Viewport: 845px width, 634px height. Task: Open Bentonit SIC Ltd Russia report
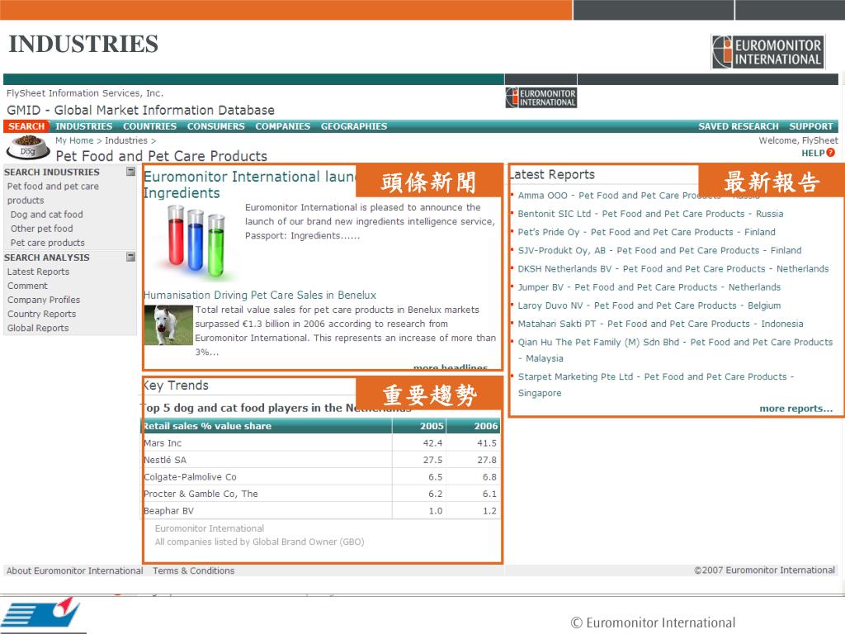tap(650, 214)
